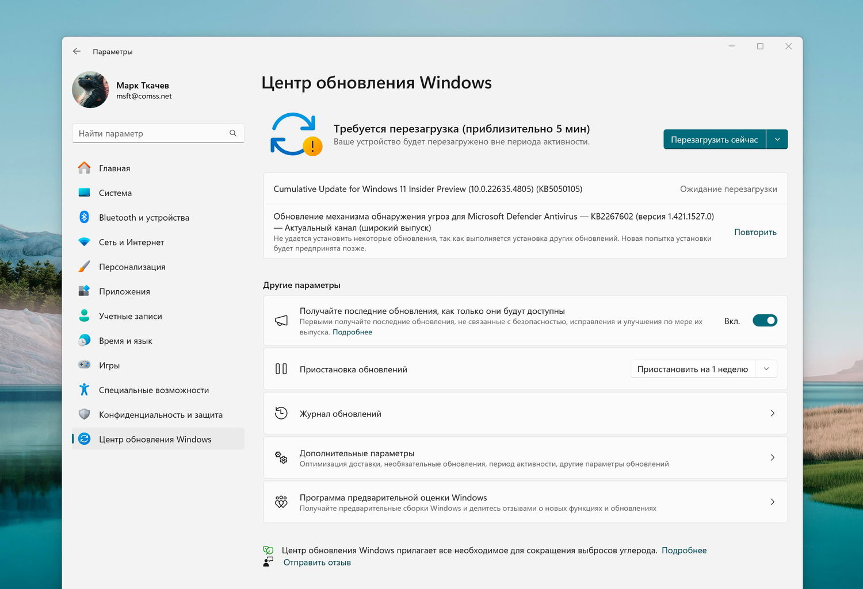Open Специальные возможности settings

tap(158, 390)
